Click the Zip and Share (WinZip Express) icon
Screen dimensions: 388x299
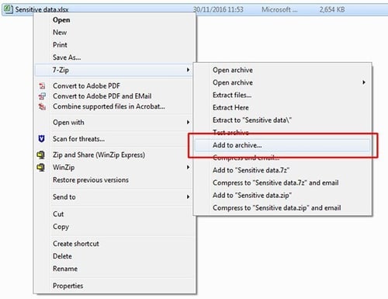click(41, 155)
